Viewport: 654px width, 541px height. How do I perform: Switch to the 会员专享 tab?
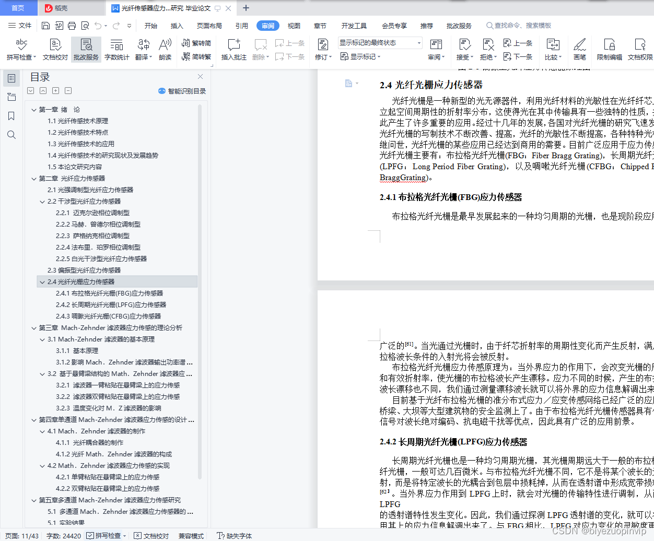click(x=394, y=26)
